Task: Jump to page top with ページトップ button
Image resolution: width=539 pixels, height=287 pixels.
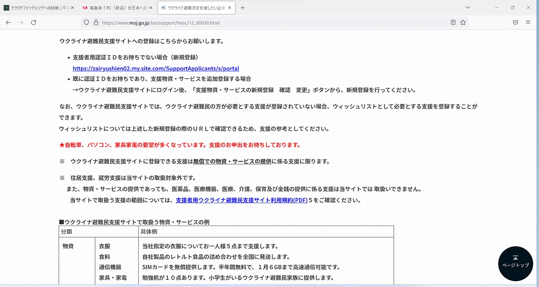Action: tap(515, 264)
